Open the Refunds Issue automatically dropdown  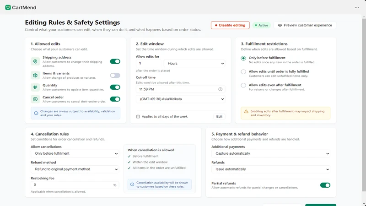tap(271, 169)
